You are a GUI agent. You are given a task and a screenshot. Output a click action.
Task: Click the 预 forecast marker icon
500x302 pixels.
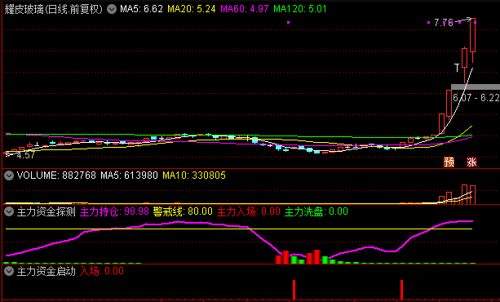449,162
